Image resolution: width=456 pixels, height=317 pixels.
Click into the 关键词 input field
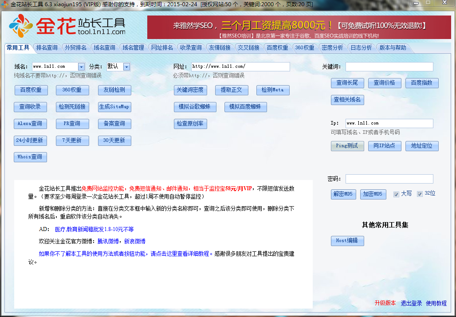(x=389, y=67)
